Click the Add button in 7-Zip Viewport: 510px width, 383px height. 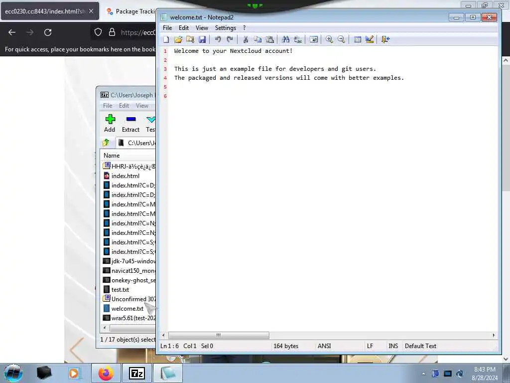[x=110, y=123]
